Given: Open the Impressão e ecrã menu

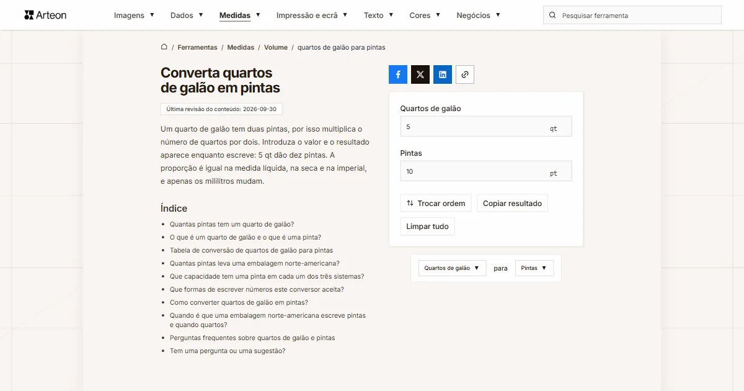Looking at the screenshot, I should (x=312, y=15).
